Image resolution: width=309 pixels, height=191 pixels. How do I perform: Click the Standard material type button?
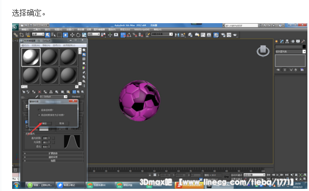point(76,97)
